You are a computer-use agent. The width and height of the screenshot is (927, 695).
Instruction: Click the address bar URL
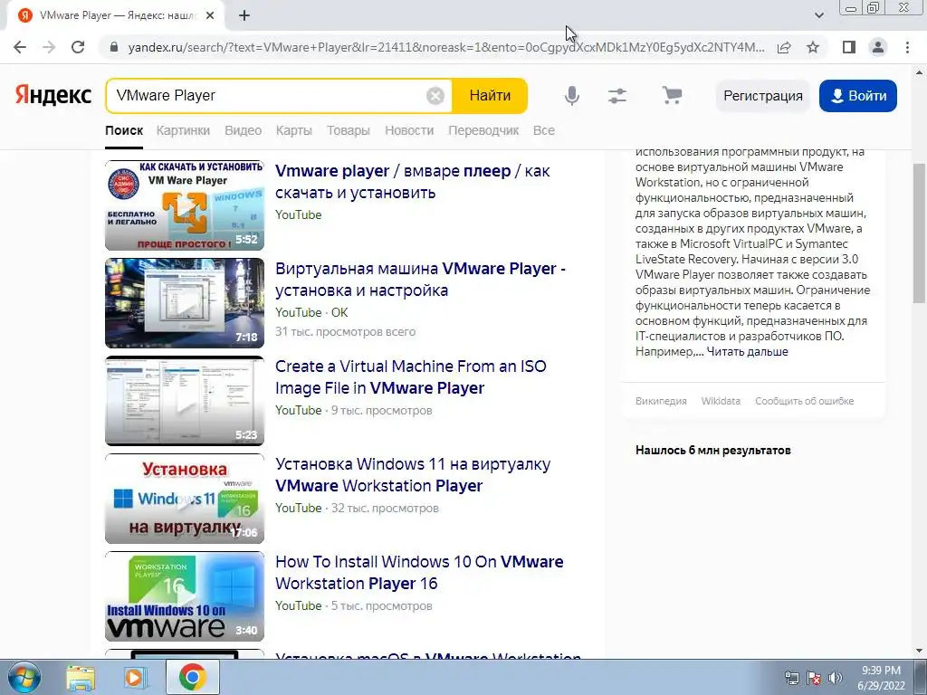pyautogui.click(x=445, y=47)
